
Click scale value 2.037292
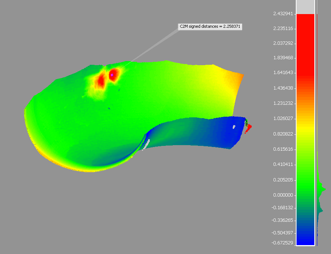click(x=283, y=43)
